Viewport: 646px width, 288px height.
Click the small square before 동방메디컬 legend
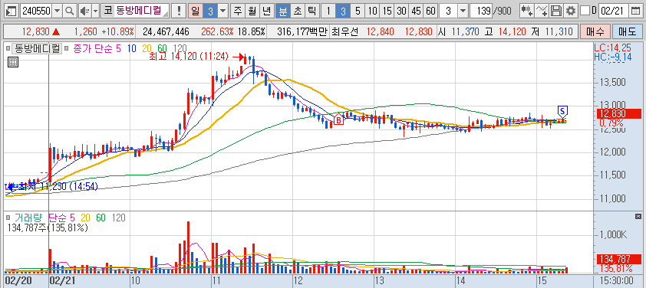coord(8,48)
